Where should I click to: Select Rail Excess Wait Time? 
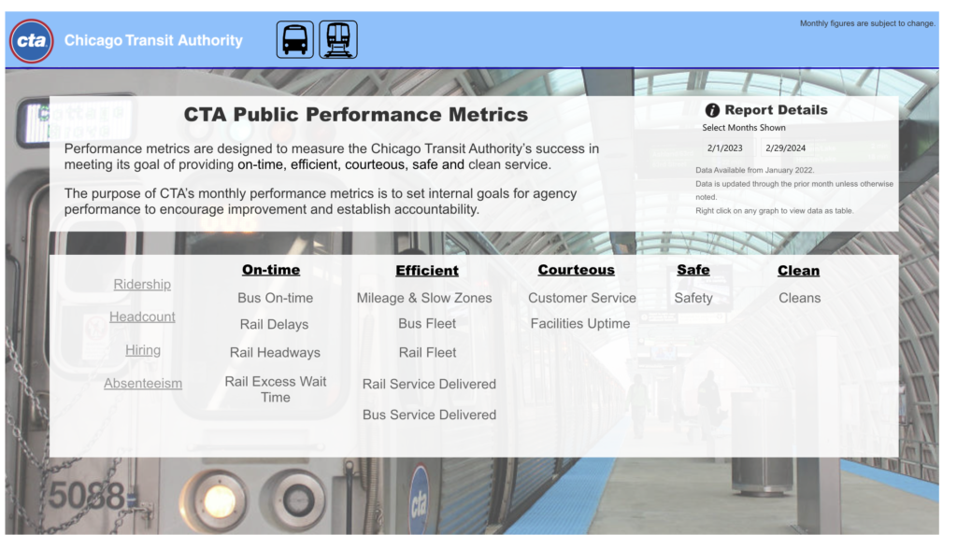pos(275,389)
